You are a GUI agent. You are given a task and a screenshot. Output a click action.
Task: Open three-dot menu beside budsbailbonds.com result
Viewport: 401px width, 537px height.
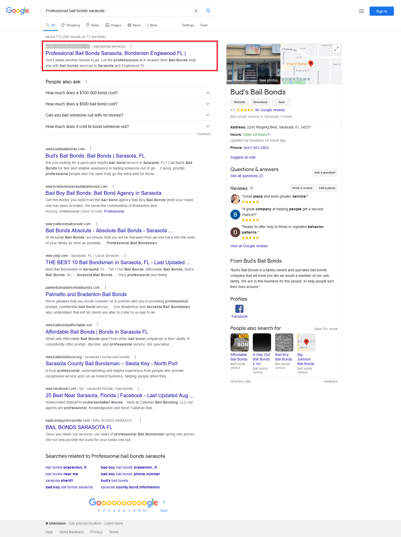90,149
